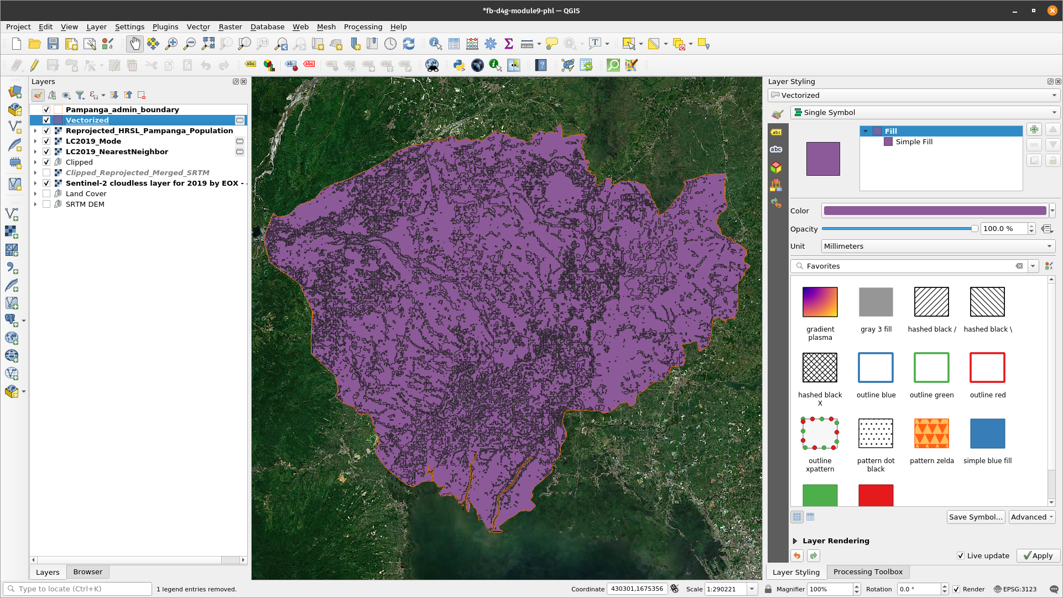Screen dimensions: 1063x598
Task: Click the Measure Line tool
Action: (x=527, y=44)
